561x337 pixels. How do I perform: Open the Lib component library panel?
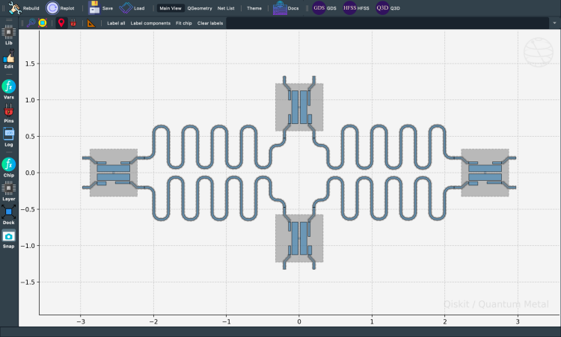[8, 35]
